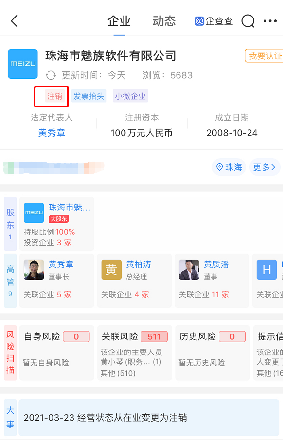
Task: Click 关联企业 5 家 for 黄秀章
Action: (x=48, y=294)
